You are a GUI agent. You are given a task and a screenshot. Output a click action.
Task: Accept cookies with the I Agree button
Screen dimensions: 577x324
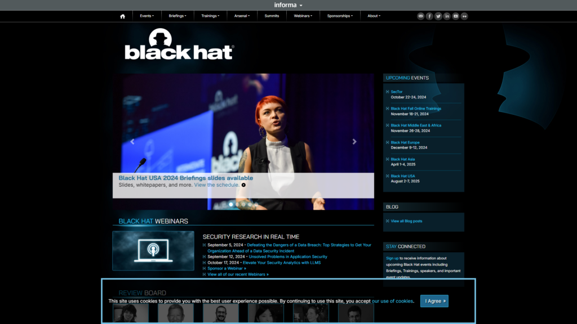pos(434,301)
